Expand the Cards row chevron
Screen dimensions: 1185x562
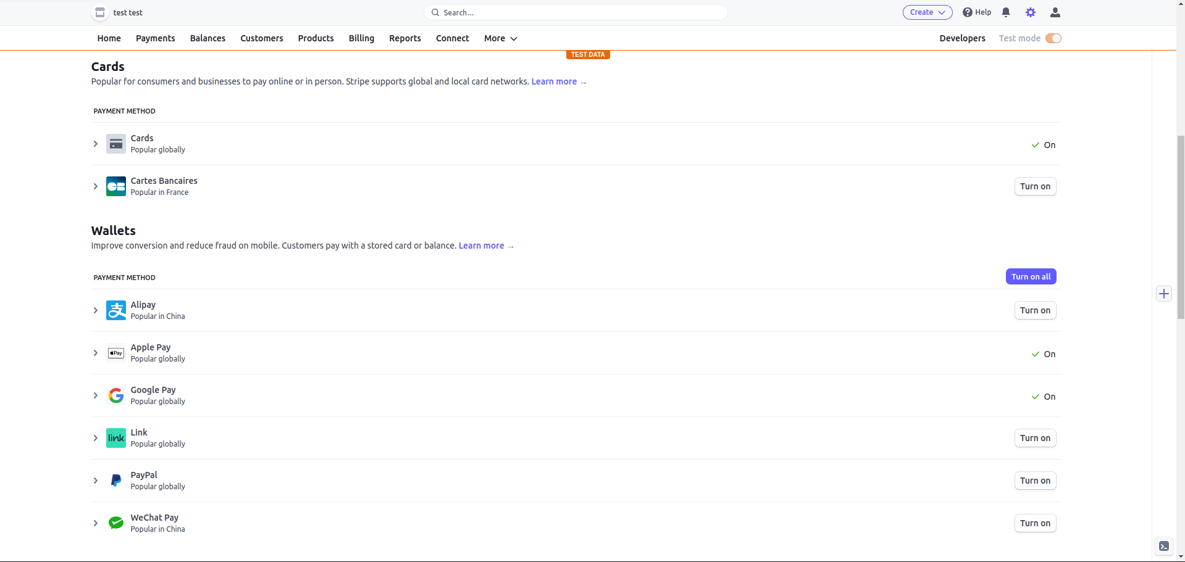click(96, 144)
